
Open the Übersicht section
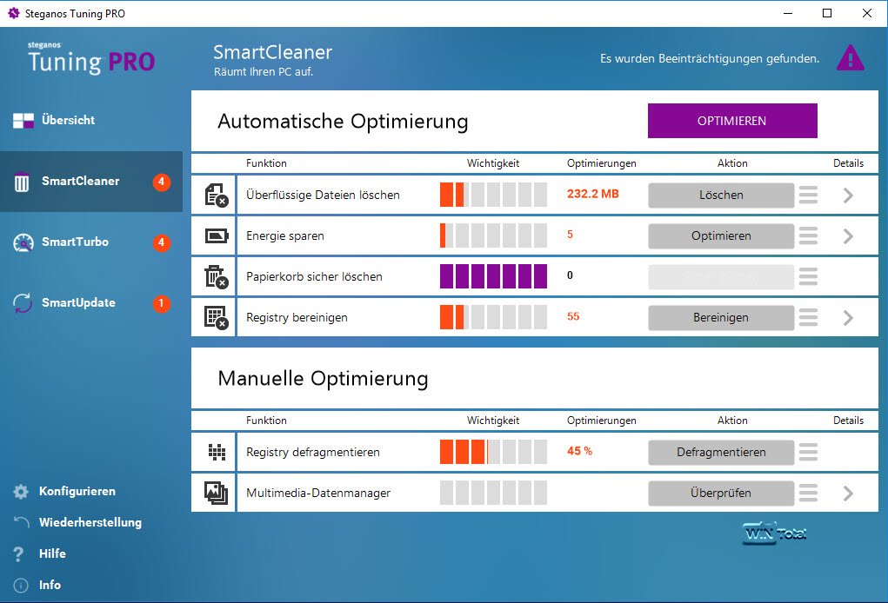[x=91, y=121]
